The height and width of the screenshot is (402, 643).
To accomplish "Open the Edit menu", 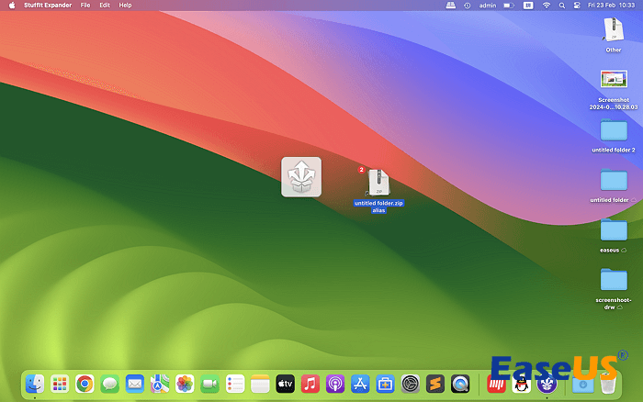I will (105, 6).
